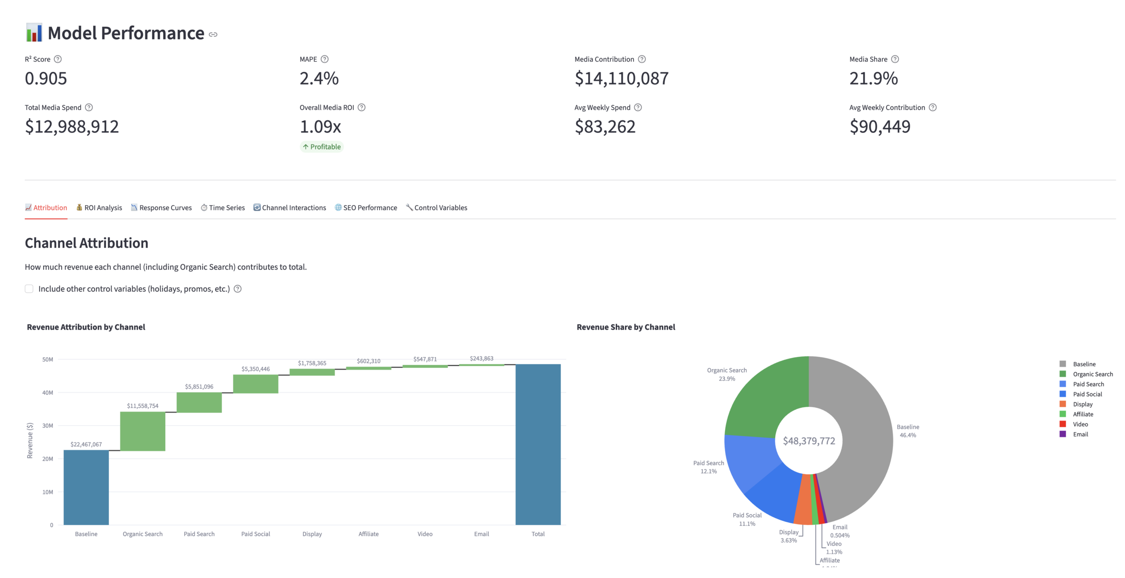Image resolution: width=1125 pixels, height=578 pixels.
Task: Click the green Profitable badge
Action: [x=322, y=146]
